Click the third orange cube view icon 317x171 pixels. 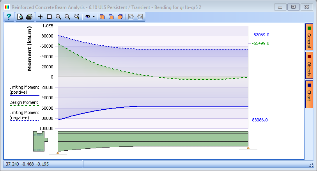(120, 17)
